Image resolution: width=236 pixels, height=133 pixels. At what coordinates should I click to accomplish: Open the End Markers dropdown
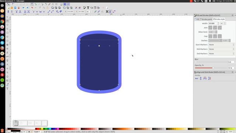pos(221,54)
